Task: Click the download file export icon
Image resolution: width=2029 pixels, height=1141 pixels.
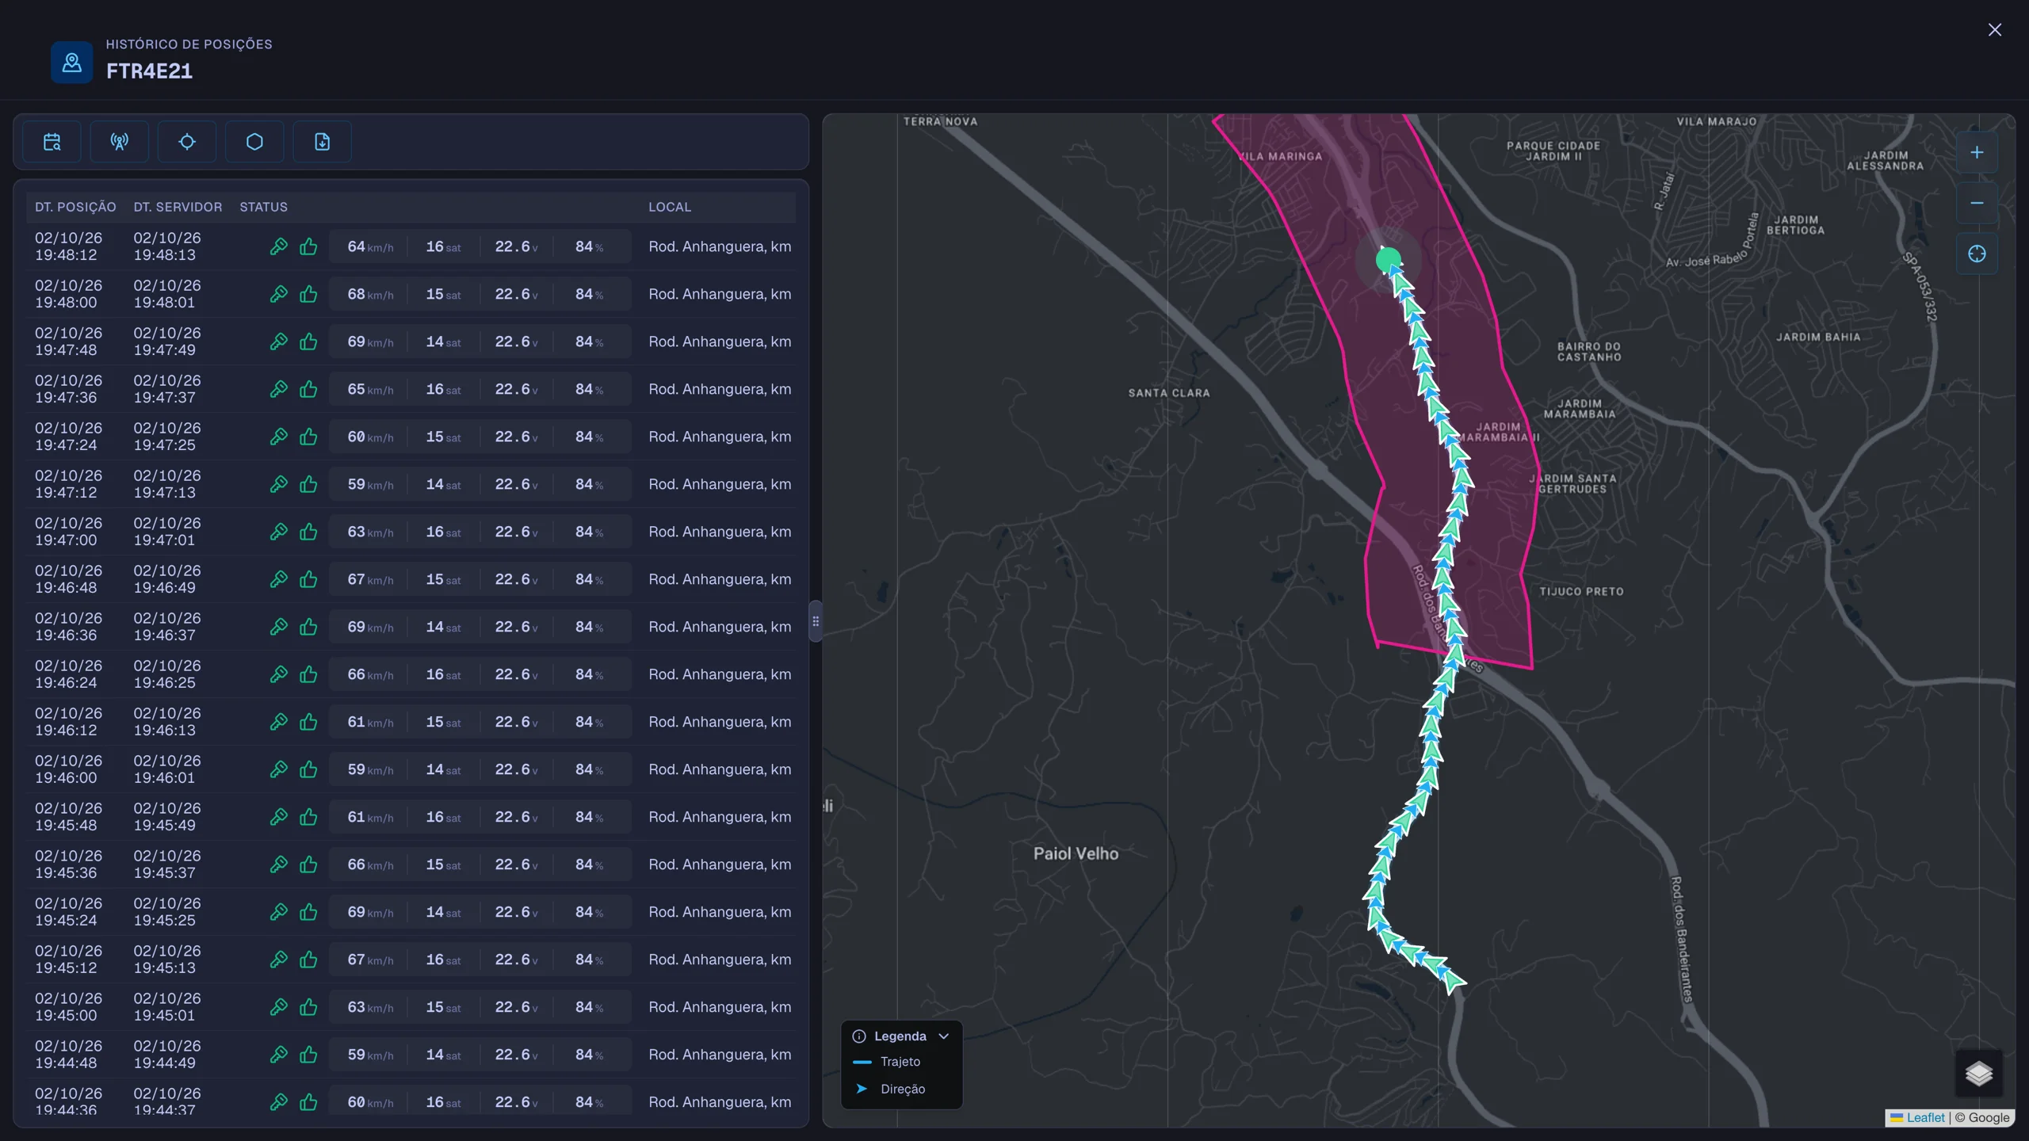Action: pos(322,142)
